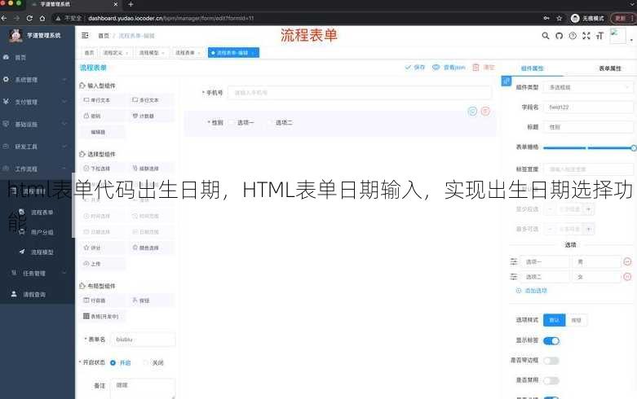
Task: Toggle the sidebar hamburger menu icon
Action: 85,36
